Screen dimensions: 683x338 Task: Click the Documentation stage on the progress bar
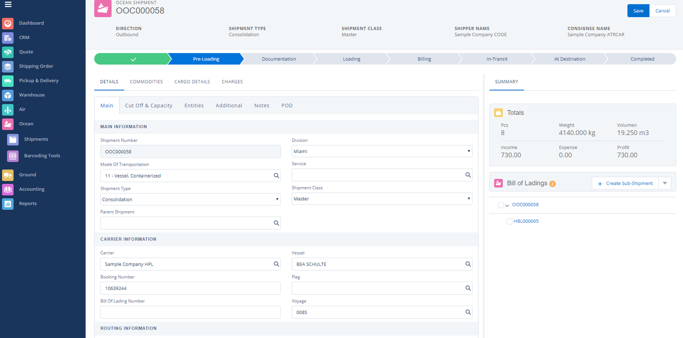click(279, 59)
